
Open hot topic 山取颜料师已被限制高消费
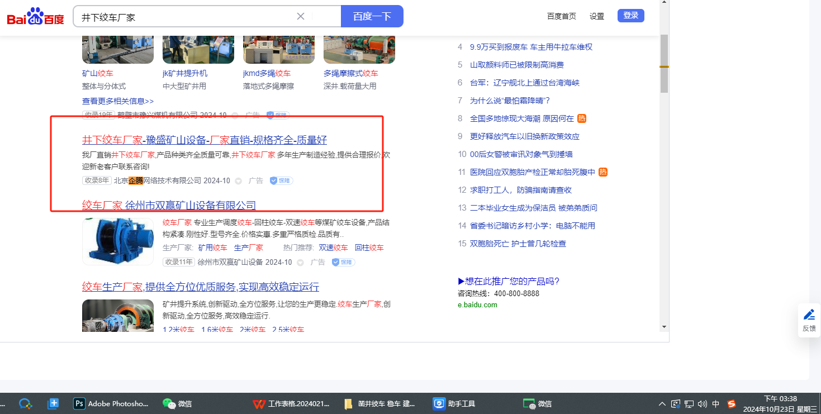click(517, 65)
